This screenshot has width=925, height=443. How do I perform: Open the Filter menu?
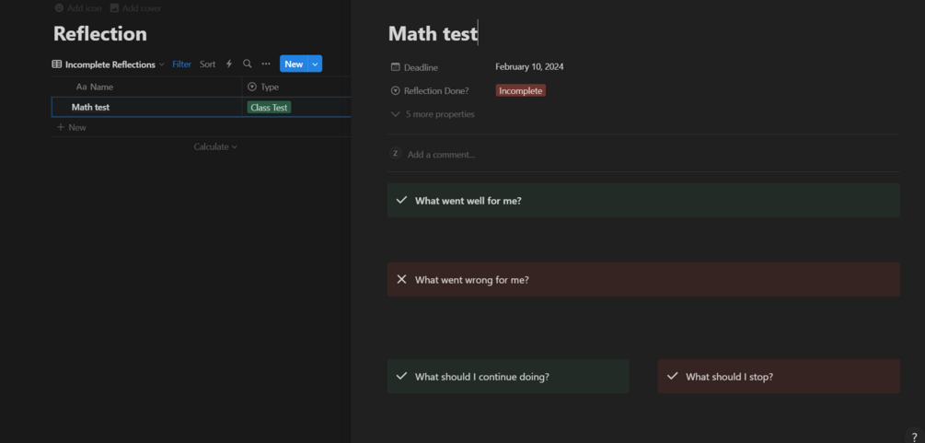[182, 64]
